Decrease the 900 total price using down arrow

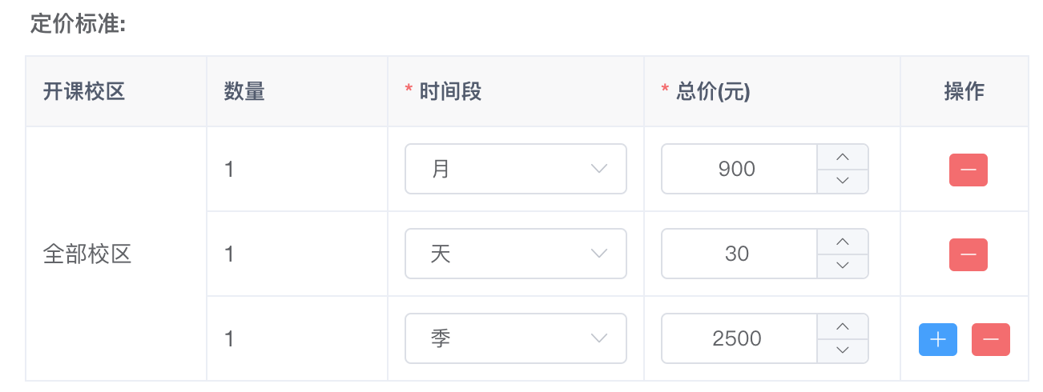point(842,182)
